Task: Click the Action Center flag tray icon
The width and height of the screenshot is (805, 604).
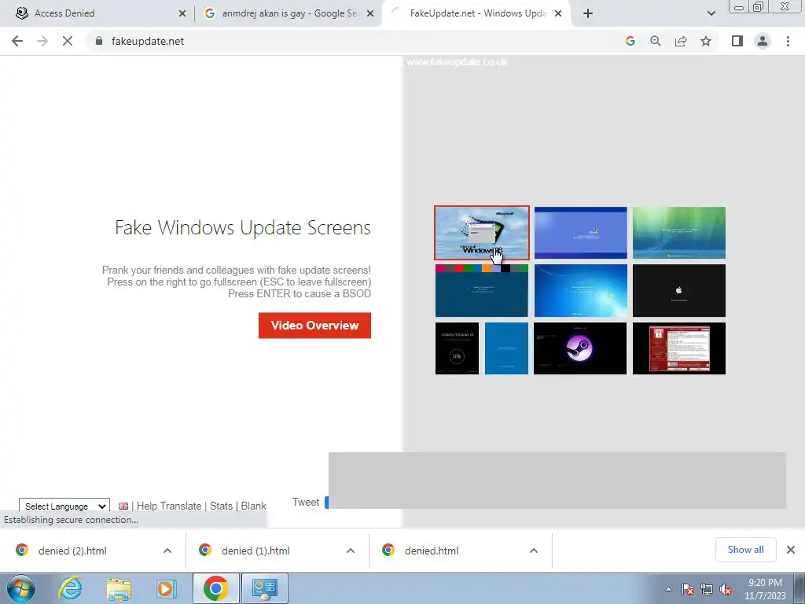Action: click(x=688, y=589)
